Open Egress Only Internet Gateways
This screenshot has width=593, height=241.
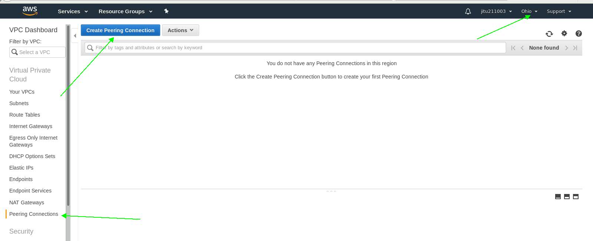click(x=33, y=141)
